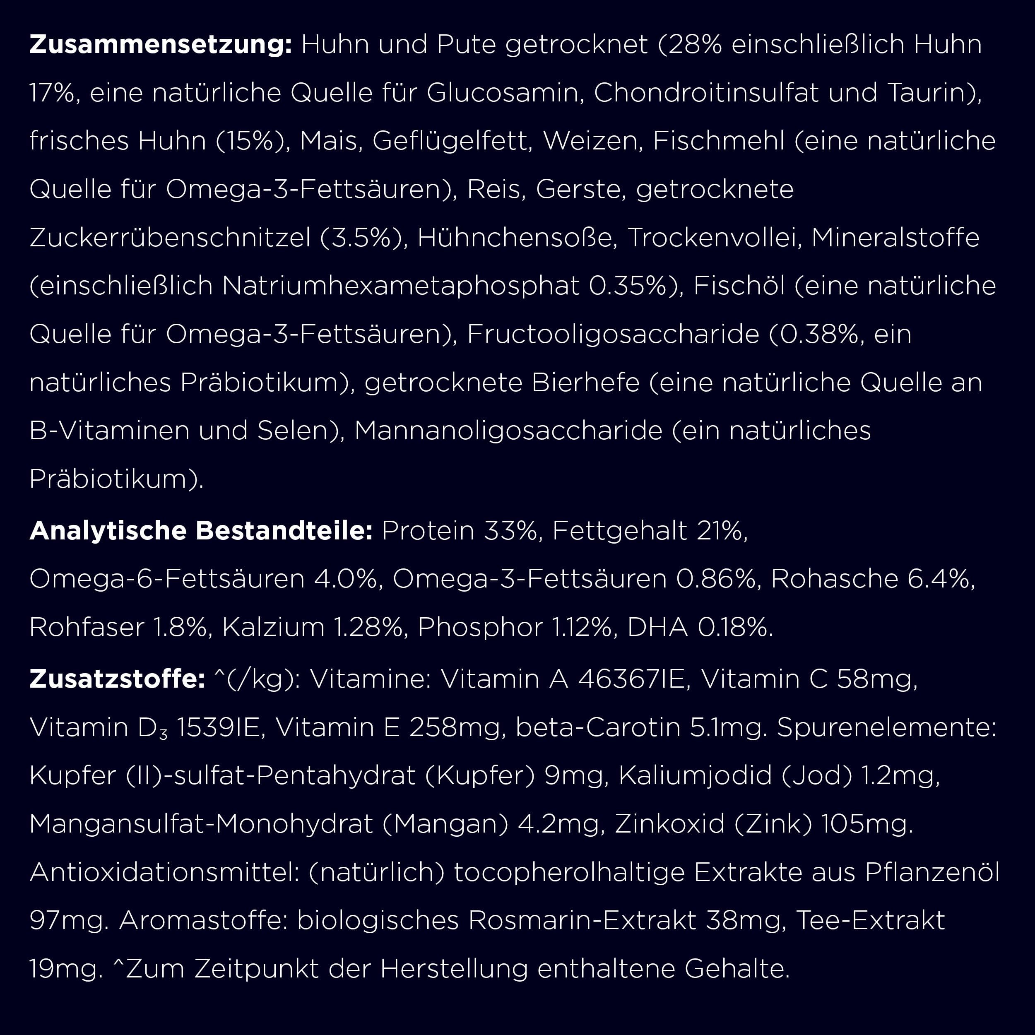Viewport: 1035px width, 1035px height.
Task: Click the bold Zusammensetzung heading
Action: click(x=160, y=45)
